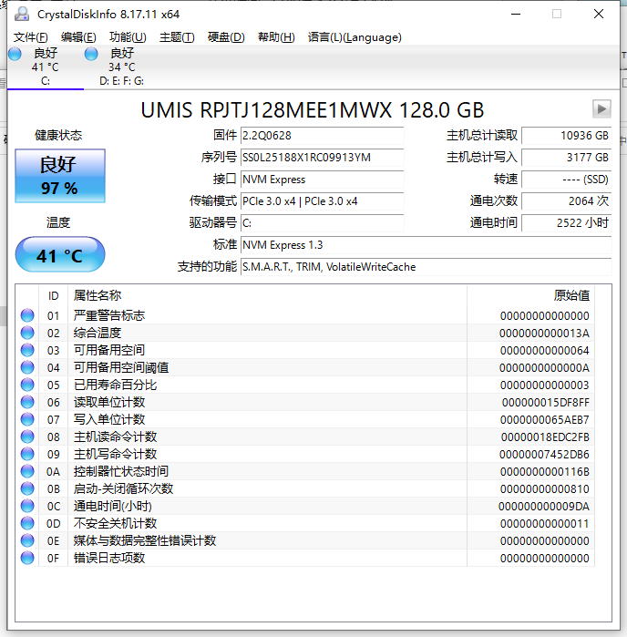This screenshot has height=637, width=627.
Task: Click the blue status orb of D: E: F: G: tab
Action: click(91, 54)
